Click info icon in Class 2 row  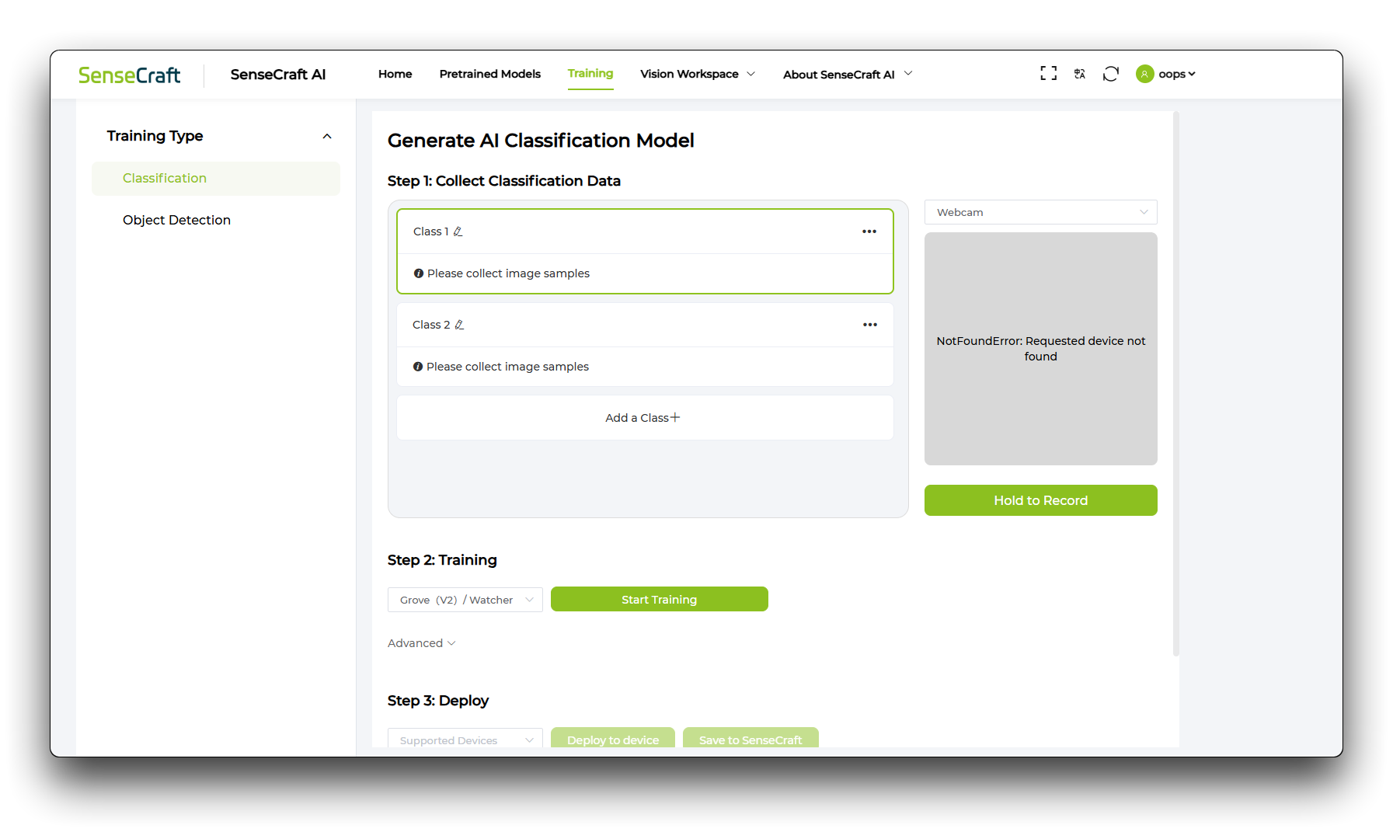click(x=418, y=367)
